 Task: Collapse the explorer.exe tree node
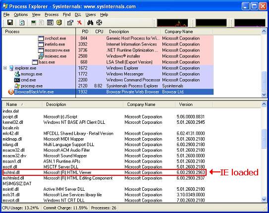5,68
